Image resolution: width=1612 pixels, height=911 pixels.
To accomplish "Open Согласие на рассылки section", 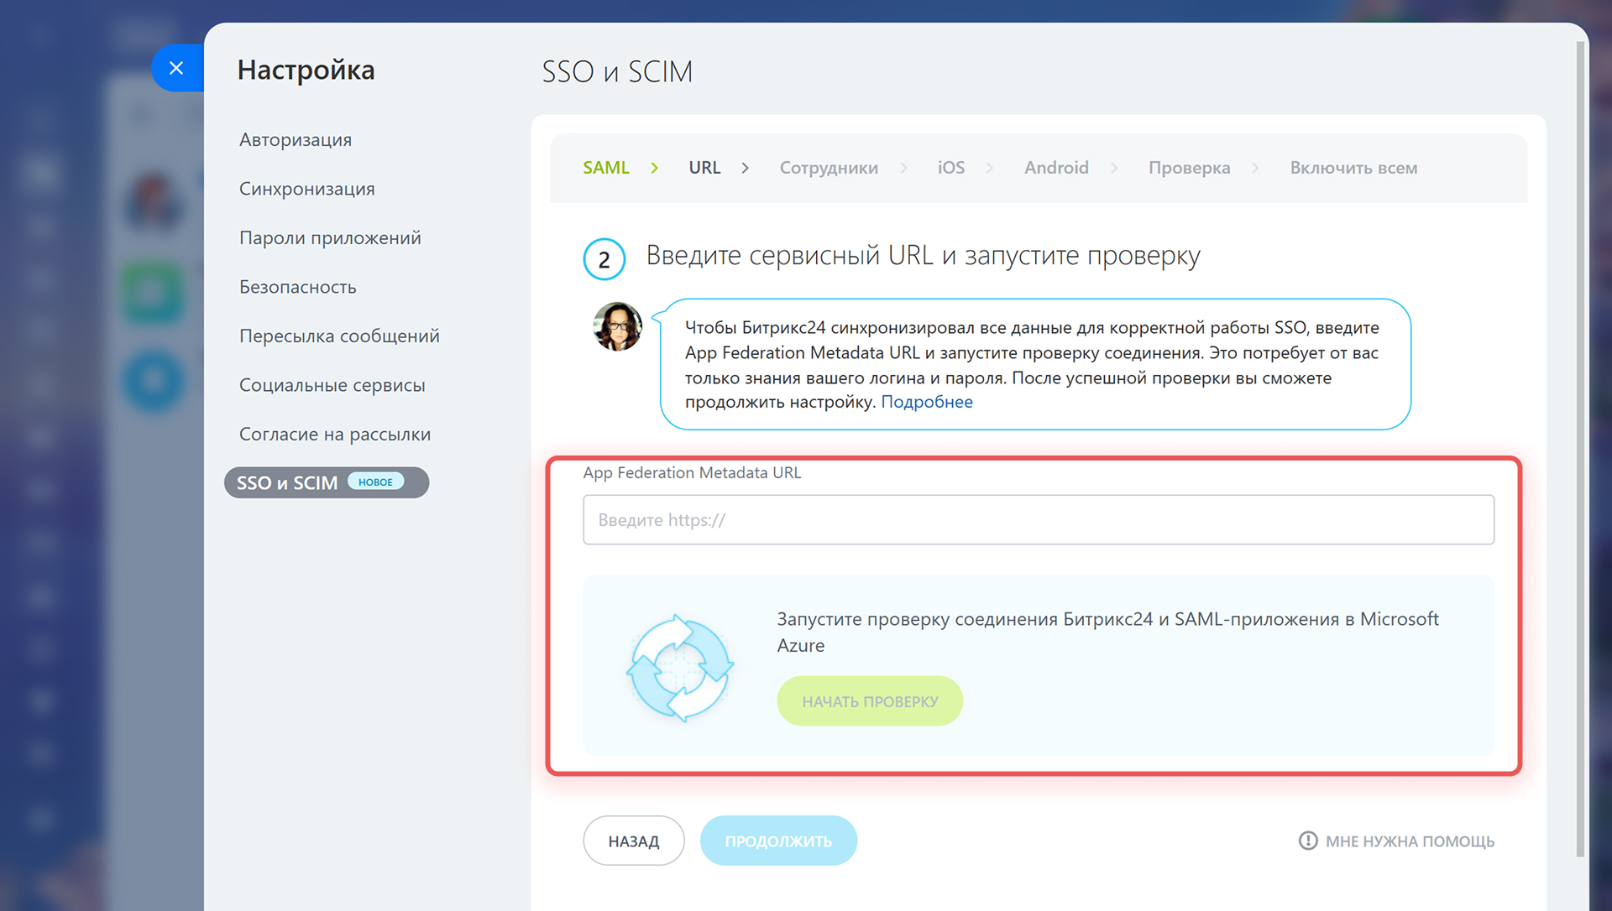I will (334, 434).
